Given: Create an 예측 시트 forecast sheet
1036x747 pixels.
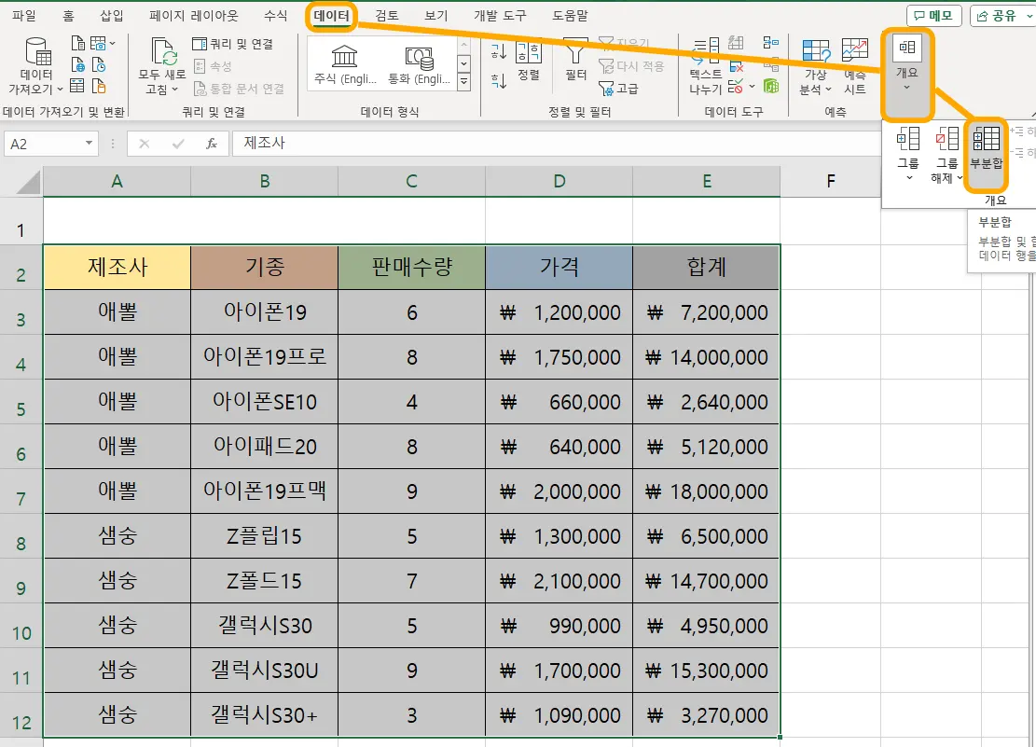Looking at the screenshot, I should (x=855, y=66).
